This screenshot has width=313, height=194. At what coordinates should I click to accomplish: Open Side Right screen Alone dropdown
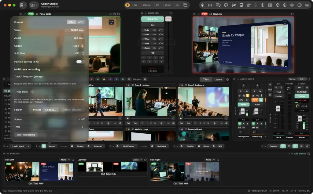click(x=210, y=160)
